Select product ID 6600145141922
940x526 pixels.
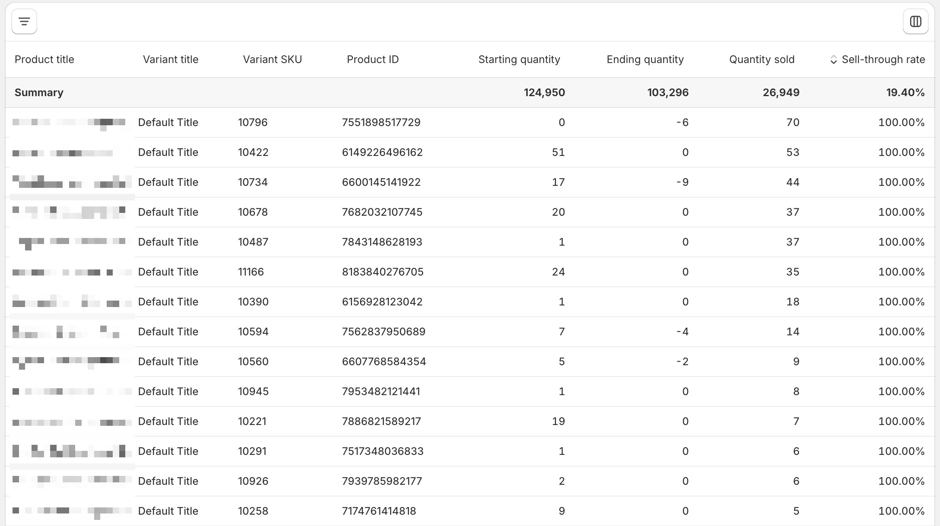click(381, 182)
